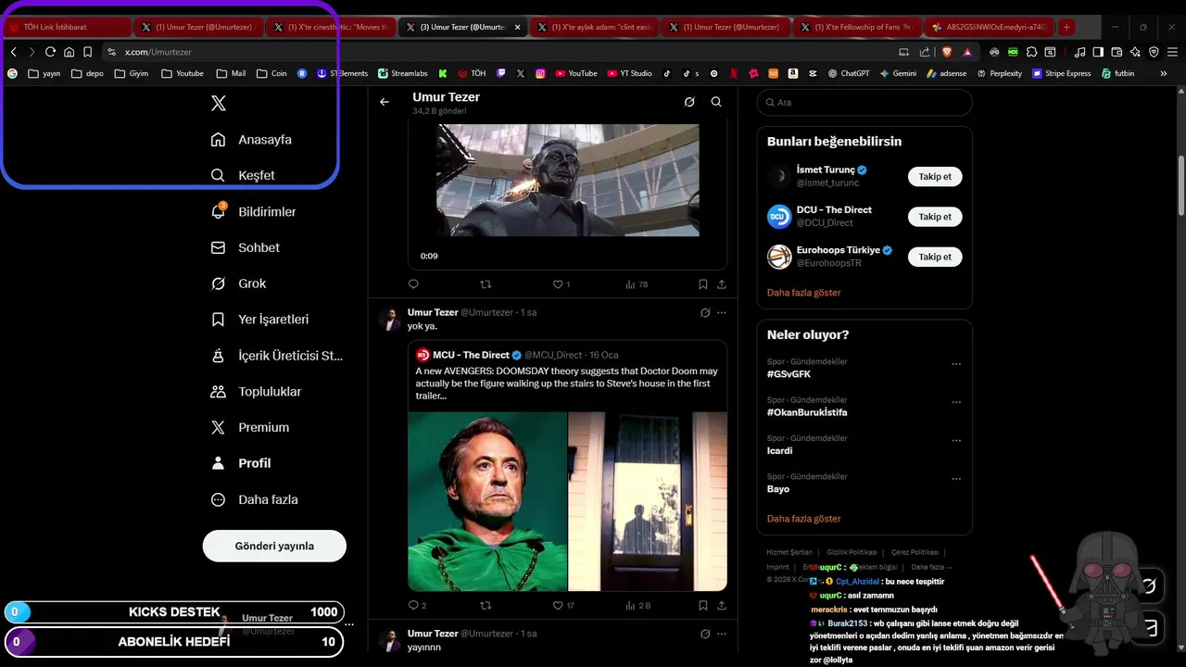Switch to the X'te cinesthetic tab

point(332,27)
